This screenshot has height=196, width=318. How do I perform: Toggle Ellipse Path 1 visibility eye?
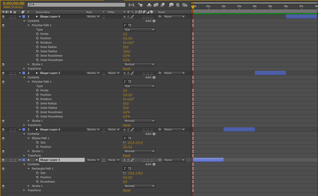click(x=3, y=138)
